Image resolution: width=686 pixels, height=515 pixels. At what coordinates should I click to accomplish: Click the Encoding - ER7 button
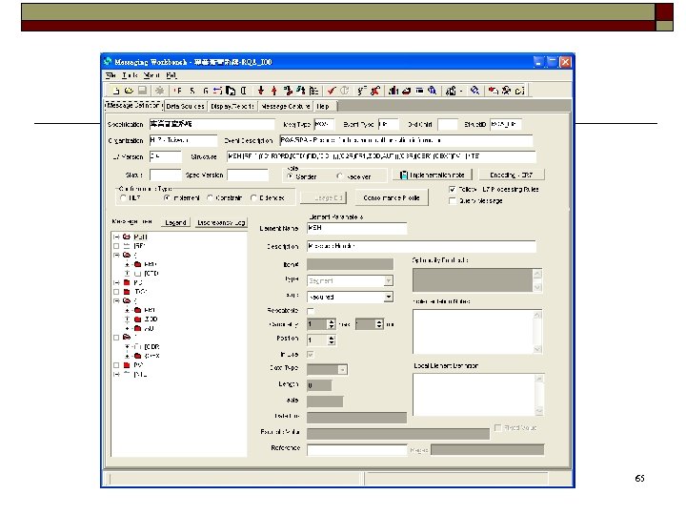pos(512,175)
